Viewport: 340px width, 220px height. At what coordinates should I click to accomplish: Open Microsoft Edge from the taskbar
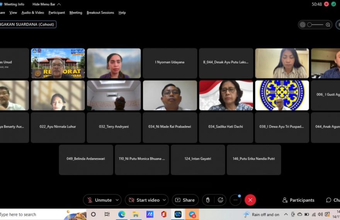pos(121,214)
